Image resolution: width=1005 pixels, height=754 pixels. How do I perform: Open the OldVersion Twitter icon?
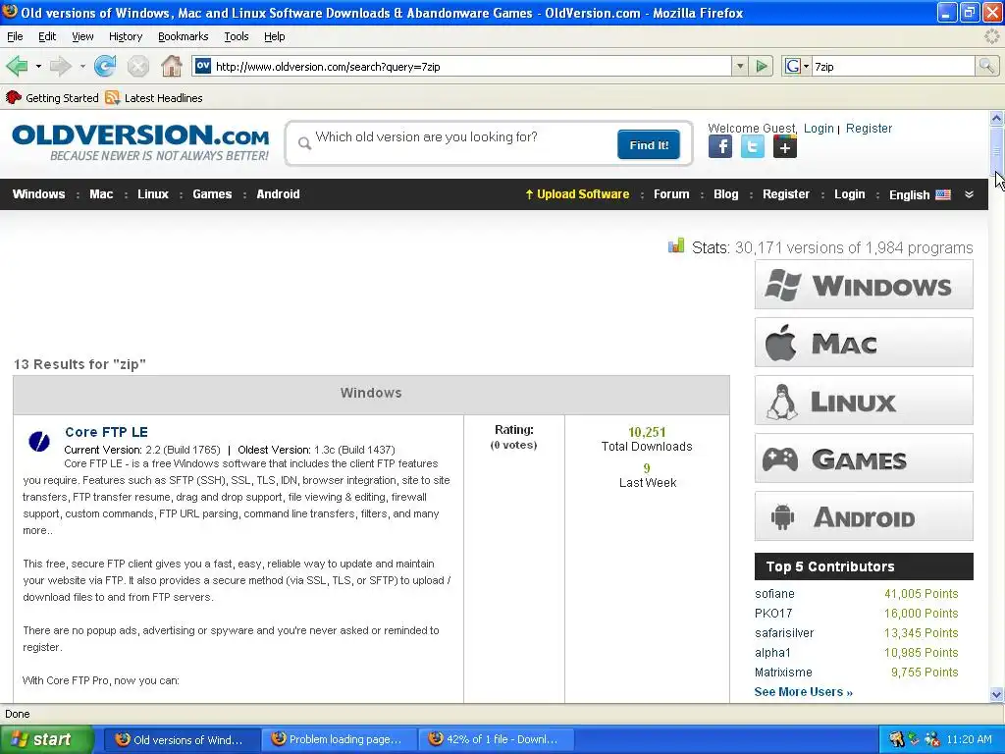pos(753,147)
